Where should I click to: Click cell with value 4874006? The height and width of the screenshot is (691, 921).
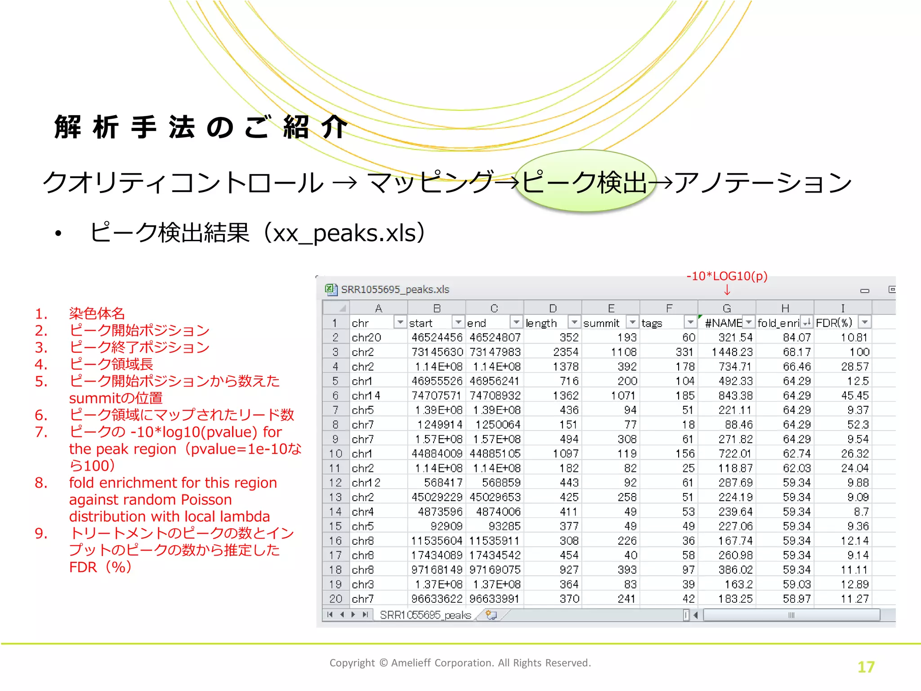coord(494,512)
